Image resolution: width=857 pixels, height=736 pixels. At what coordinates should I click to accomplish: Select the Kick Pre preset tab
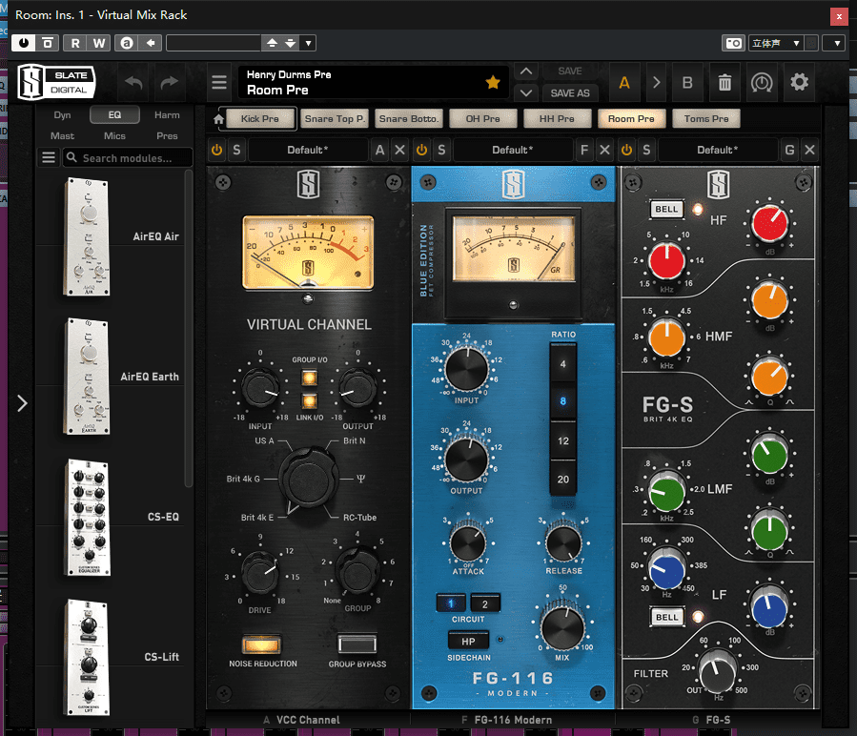click(x=259, y=118)
